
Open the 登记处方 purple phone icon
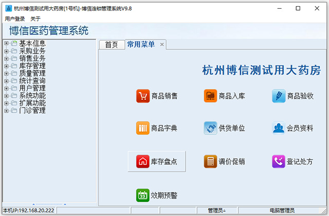point(279,161)
